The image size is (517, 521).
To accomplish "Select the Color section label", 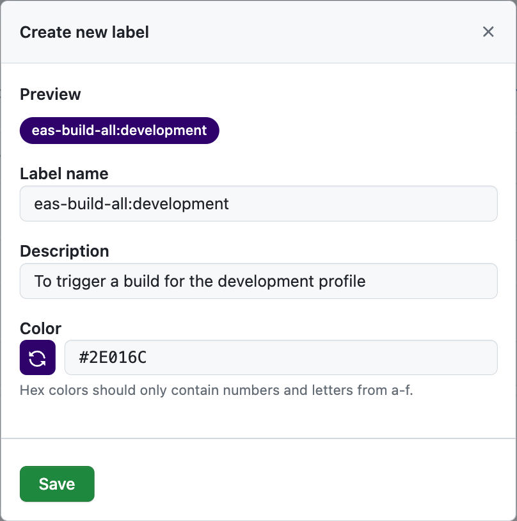I will pos(40,328).
